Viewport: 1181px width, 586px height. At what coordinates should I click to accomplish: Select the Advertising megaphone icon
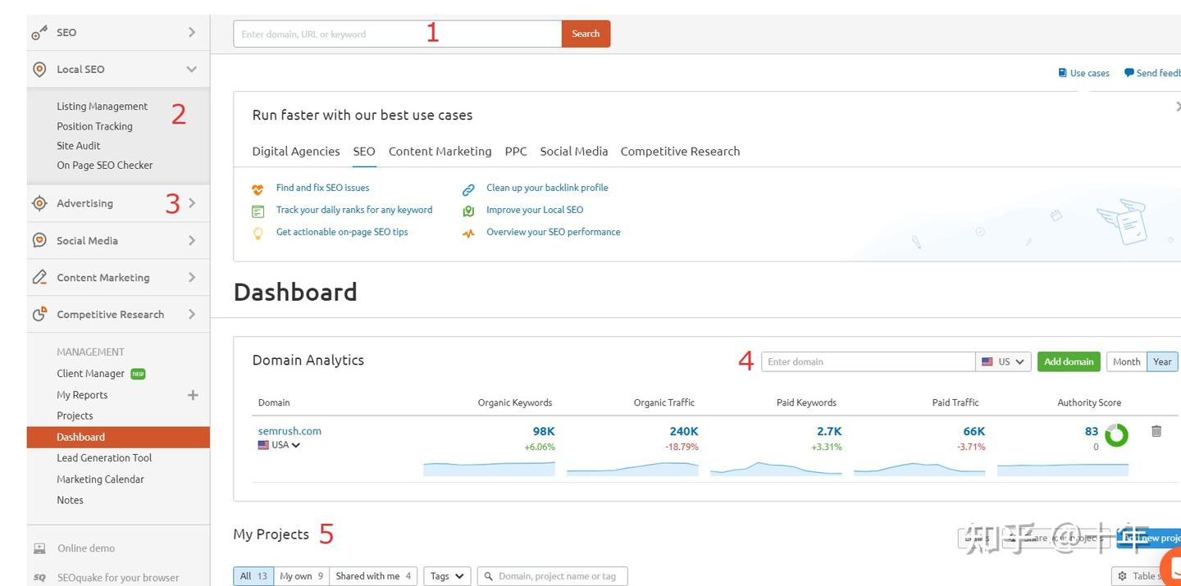click(x=39, y=202)
